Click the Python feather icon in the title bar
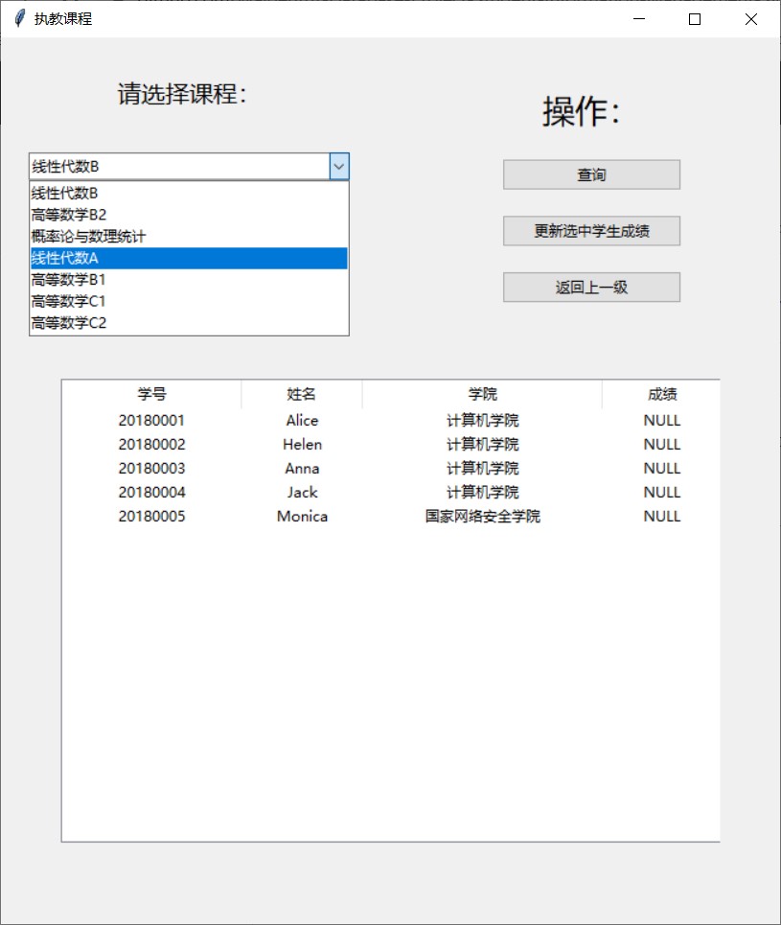The height and width of the screenshot is (925, 781). tap(18, 18)
